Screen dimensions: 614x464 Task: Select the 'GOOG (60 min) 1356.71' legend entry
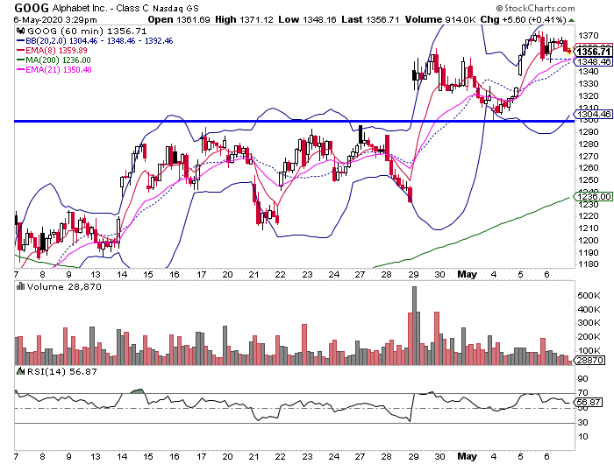(86, 31)
